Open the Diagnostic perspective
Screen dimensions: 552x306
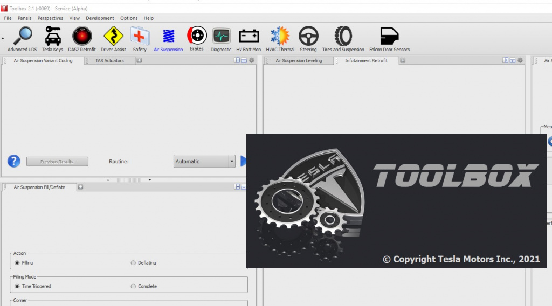coord(220,39)
